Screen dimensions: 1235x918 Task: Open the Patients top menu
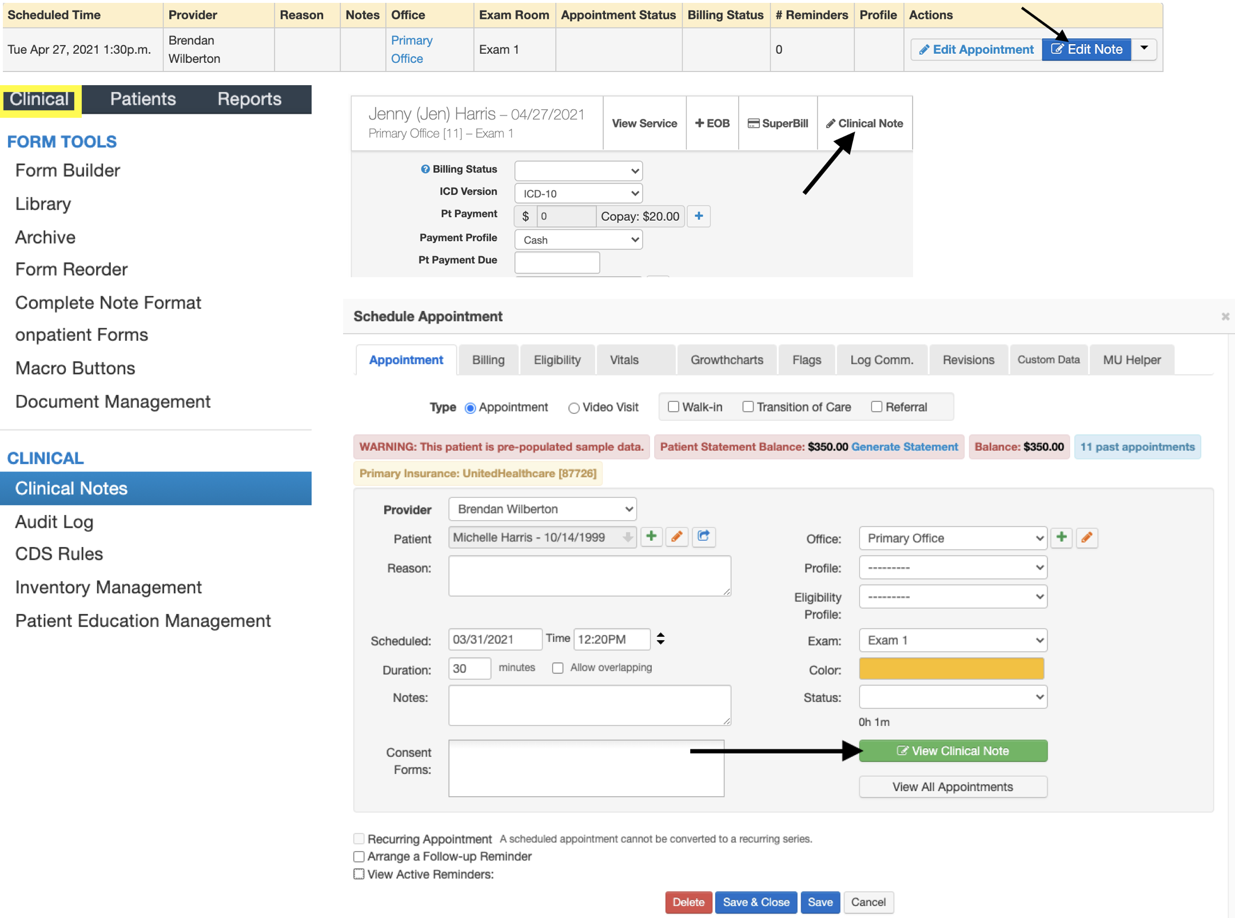click(x=143, y=99)
